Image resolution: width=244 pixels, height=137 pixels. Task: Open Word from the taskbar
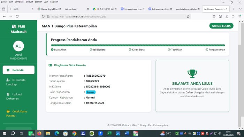[127, 134]
